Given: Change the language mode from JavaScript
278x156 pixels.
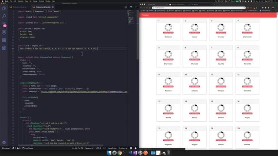Looking at the screenshot, I should (x=112, y=148).
